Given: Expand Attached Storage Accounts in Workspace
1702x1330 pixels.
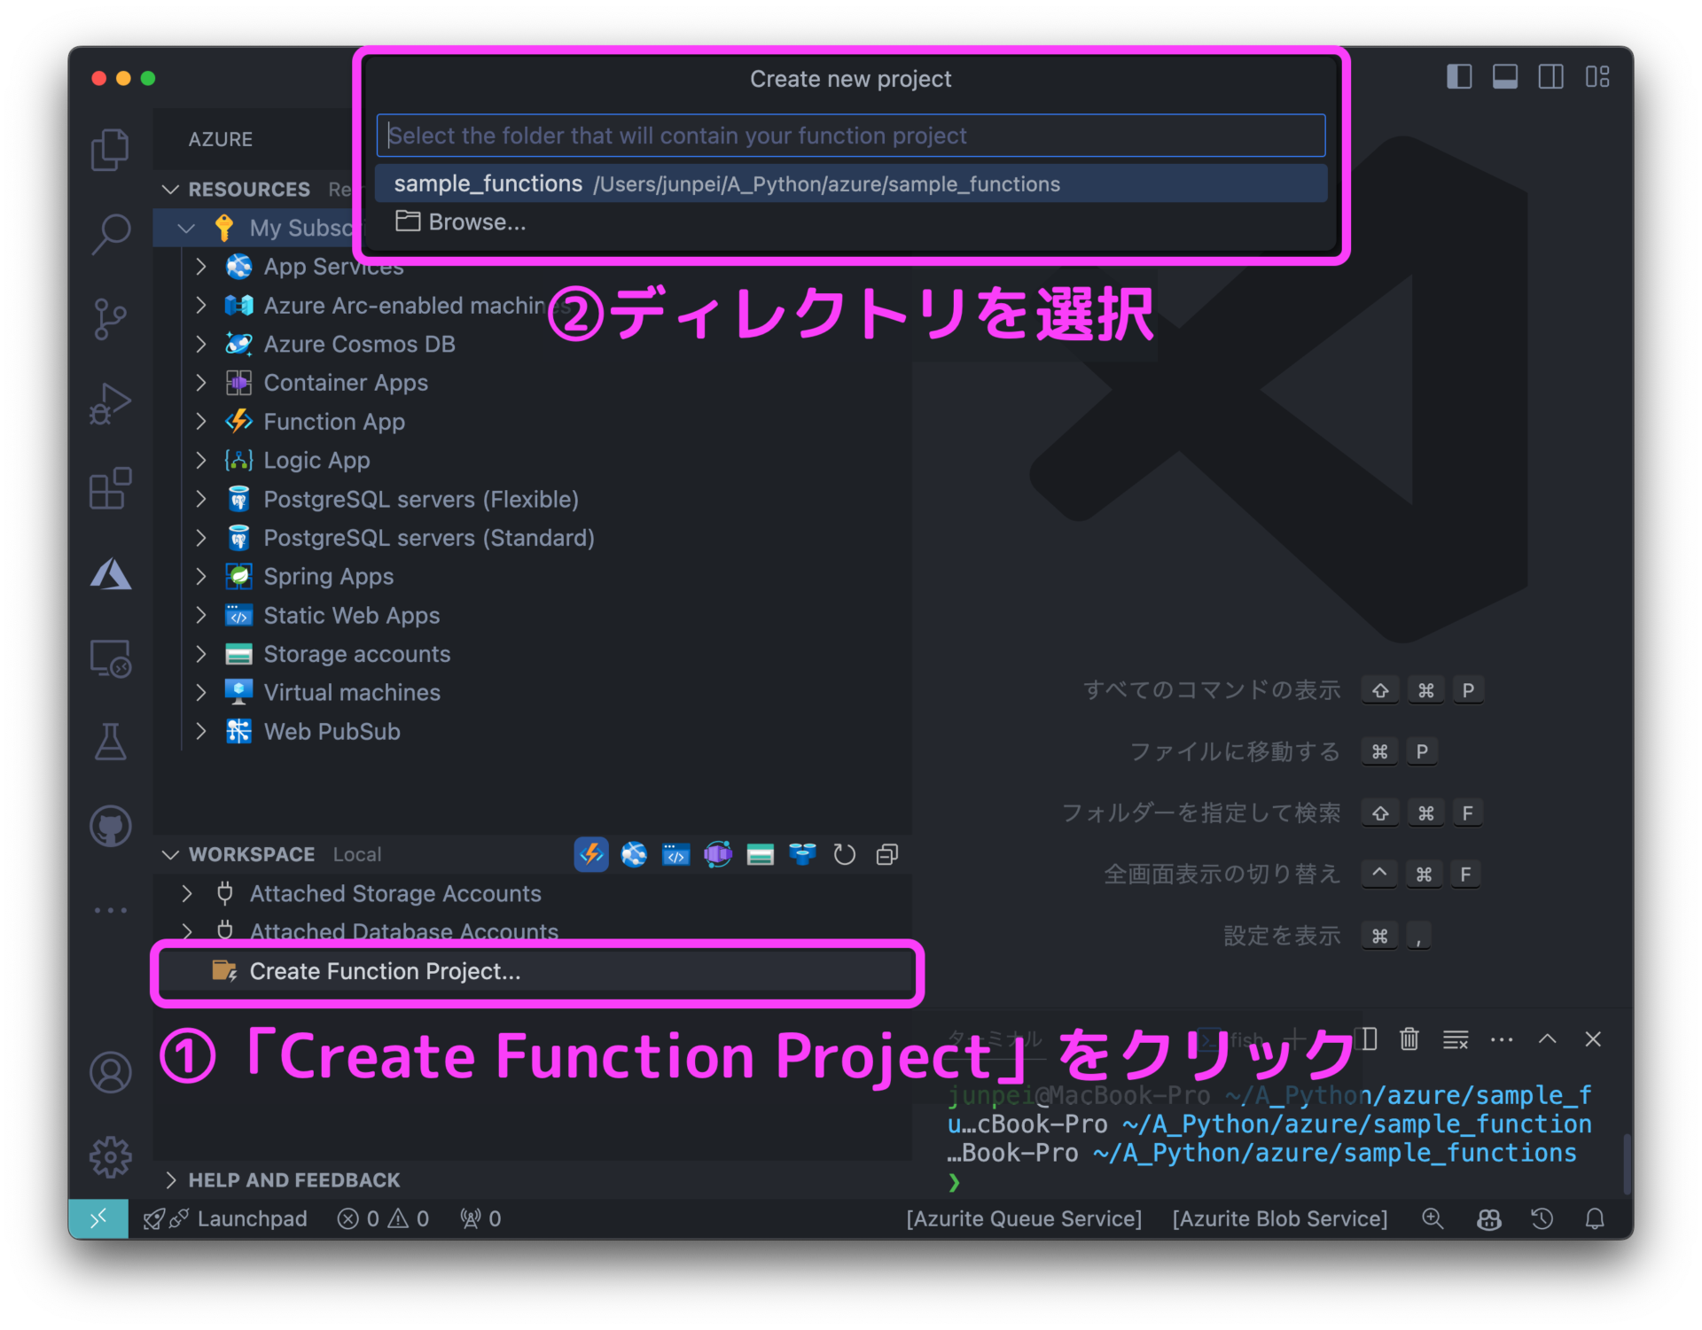Looking at the screenshot, I should pyautogui.click(x=186, y=893).
